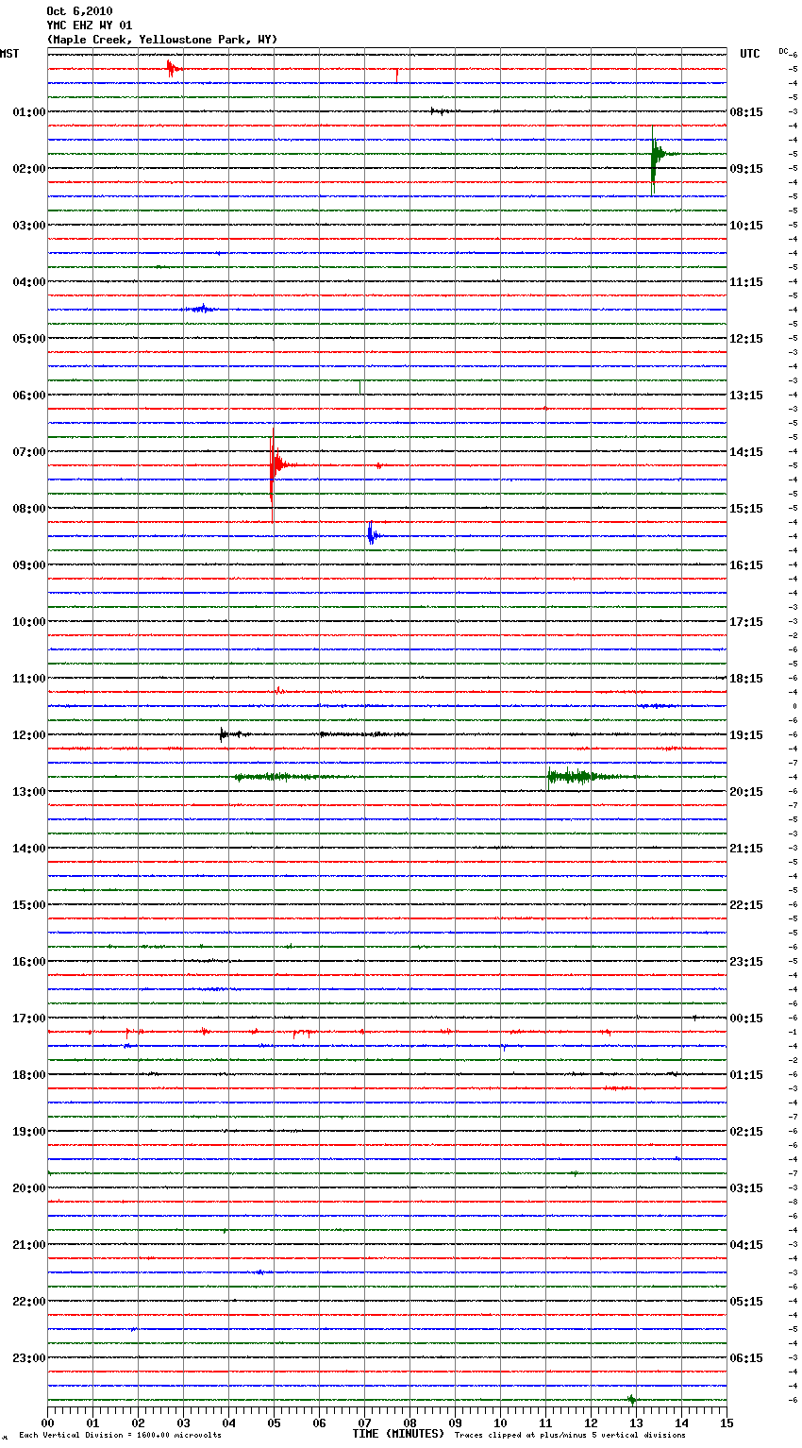
Task: Select the '11:00' MST time label
Action: (29, 678)
